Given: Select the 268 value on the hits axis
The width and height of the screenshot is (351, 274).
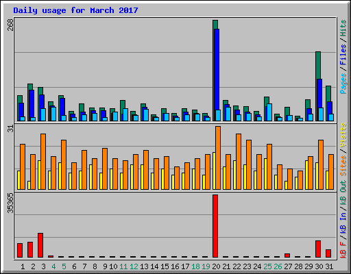Looking at the screenshot, I should 10,25.
